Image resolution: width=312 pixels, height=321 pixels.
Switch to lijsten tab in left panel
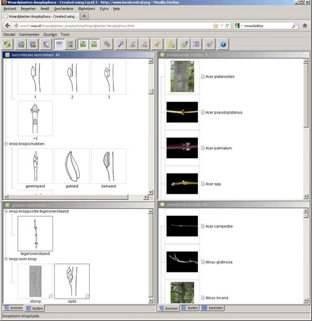(x=34, y=309)
